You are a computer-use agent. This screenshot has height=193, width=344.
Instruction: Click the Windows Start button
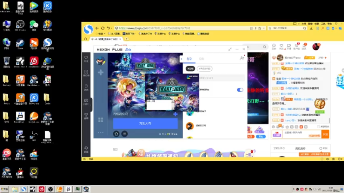(5, 189)
